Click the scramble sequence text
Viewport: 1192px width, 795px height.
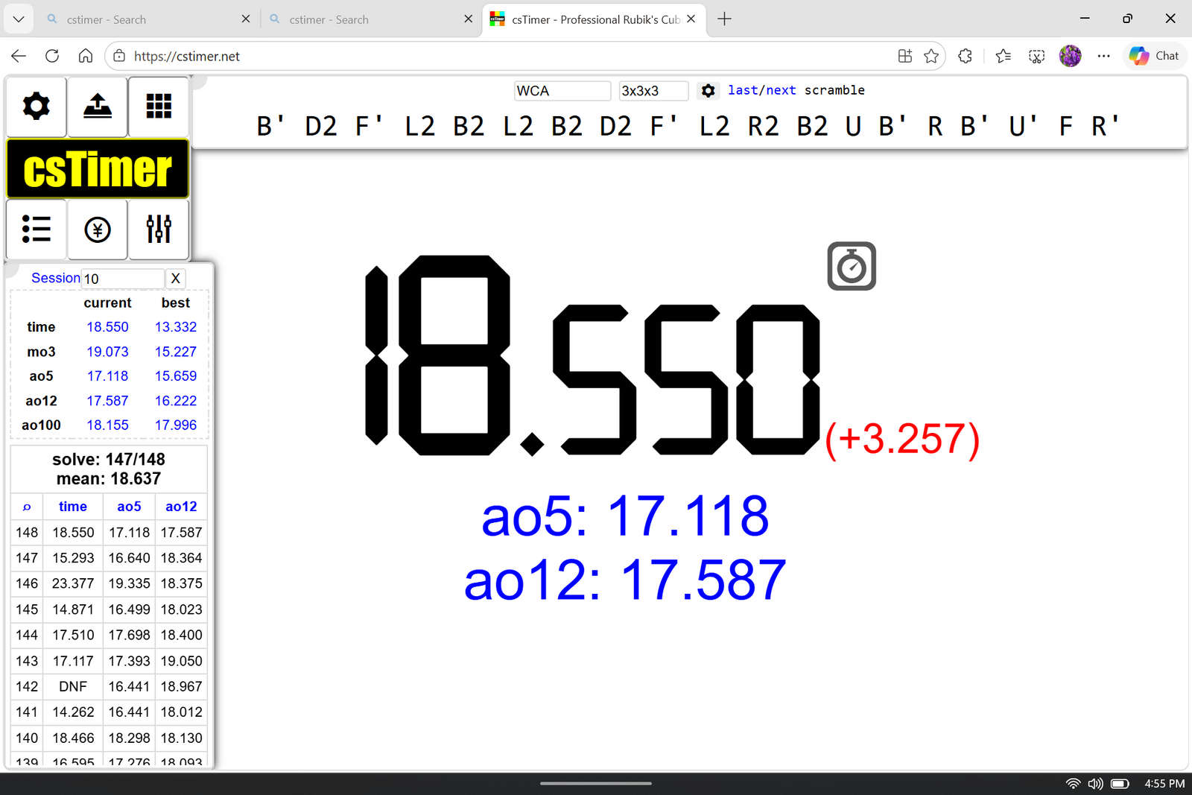[688, 126]
